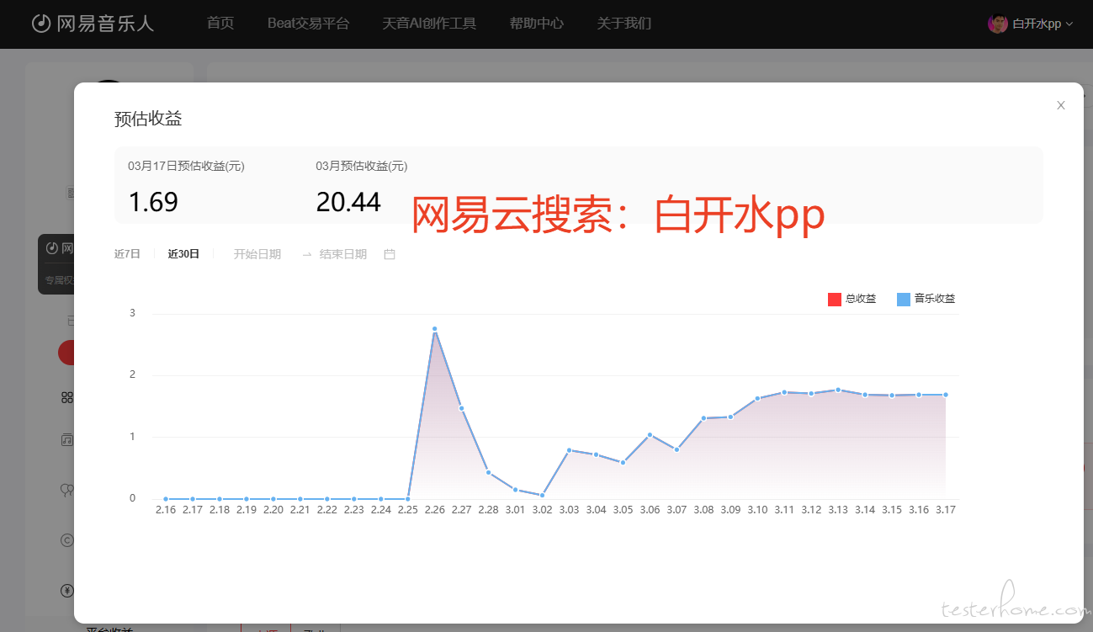Open the 首页 nav item
The height and width of the screenshot is (632, 1093).
[x=220, y=24]
